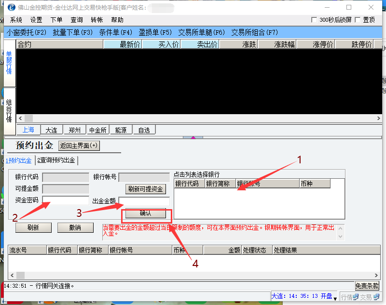Click the notice text scroll-down arrow
The width and height of the screenshot is (386, 305).
coord(341,237)
